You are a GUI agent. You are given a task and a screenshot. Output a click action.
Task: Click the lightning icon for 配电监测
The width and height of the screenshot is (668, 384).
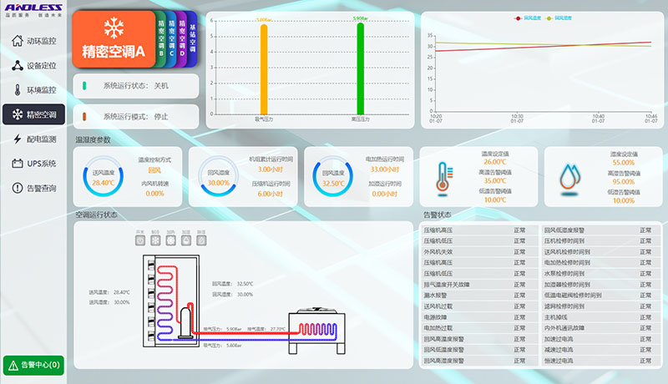[x=17, y=139]
